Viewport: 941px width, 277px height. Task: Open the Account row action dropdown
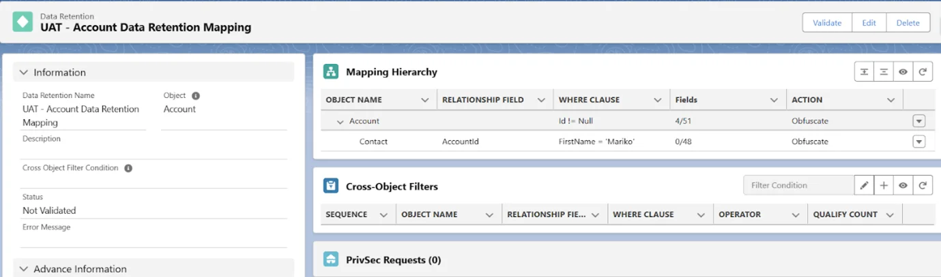point(918,121)
